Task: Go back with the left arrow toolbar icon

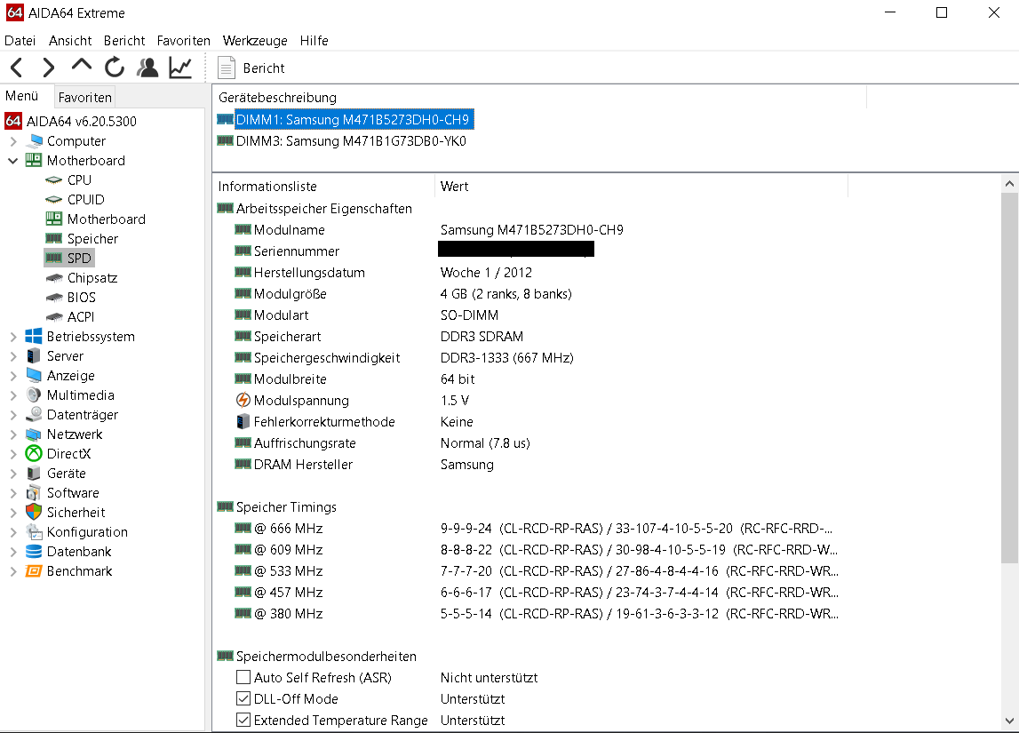Action: (x=18, y=68)
